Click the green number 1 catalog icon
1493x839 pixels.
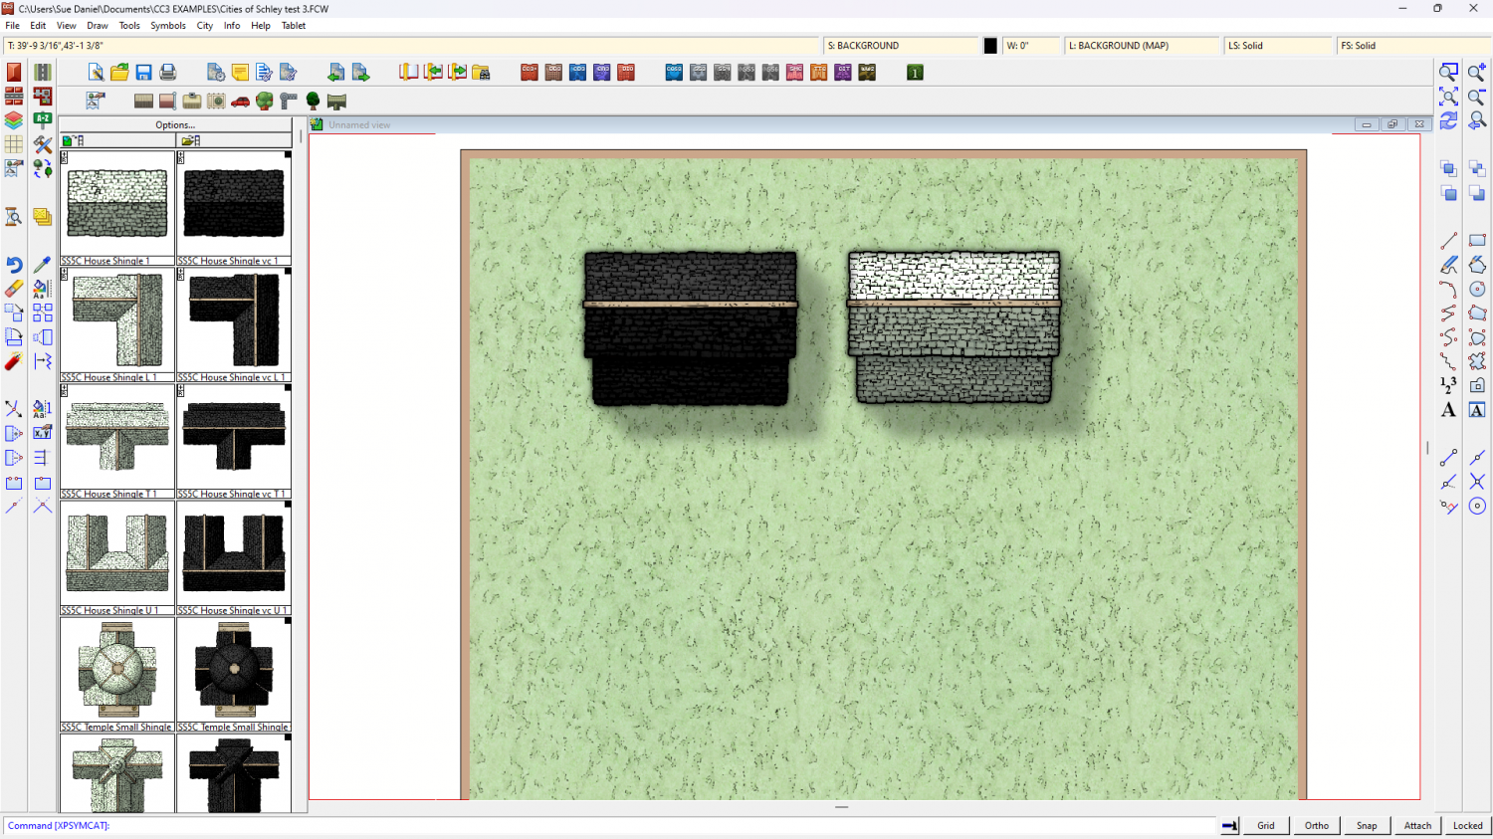click(x=915, y=72)
